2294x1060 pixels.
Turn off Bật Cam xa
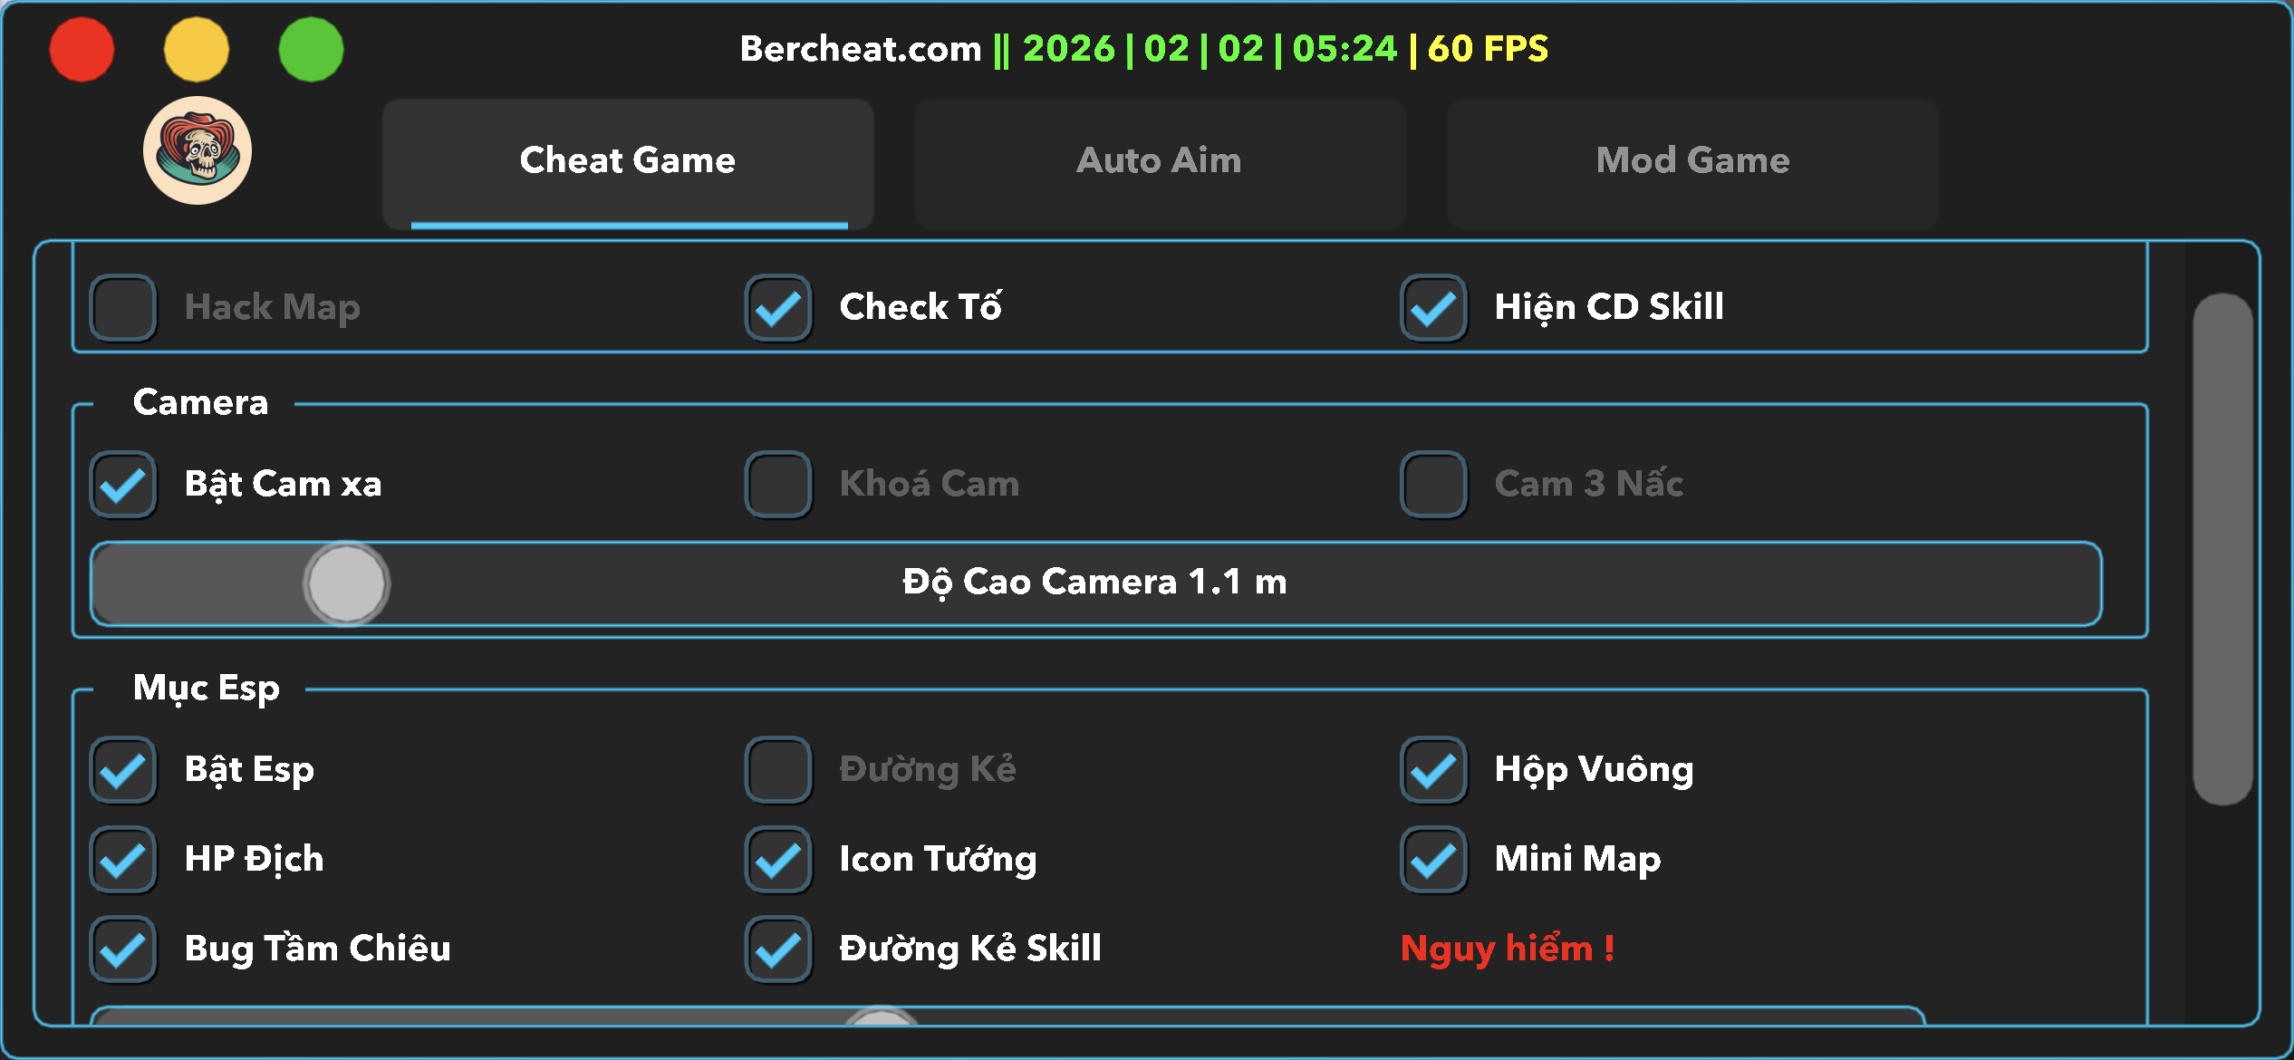[x=122, y=485]
